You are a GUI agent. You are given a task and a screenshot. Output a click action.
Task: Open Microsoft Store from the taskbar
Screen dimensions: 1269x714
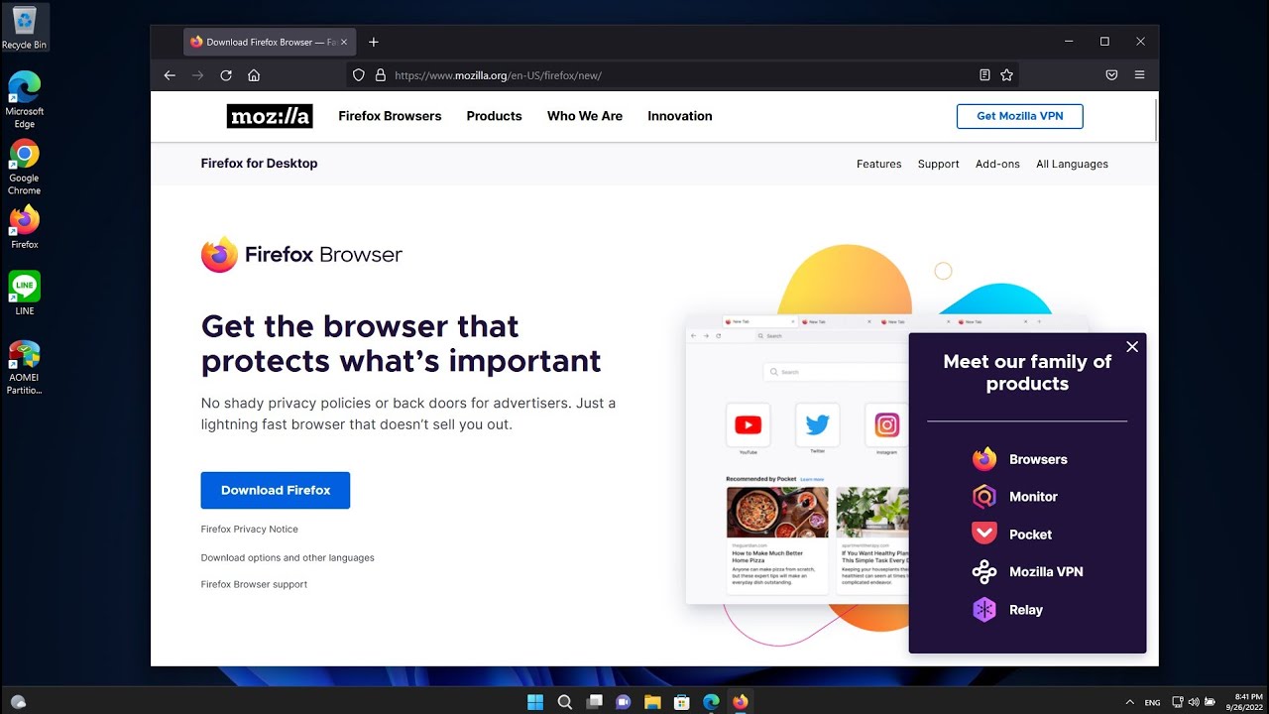tap(681, 702)
